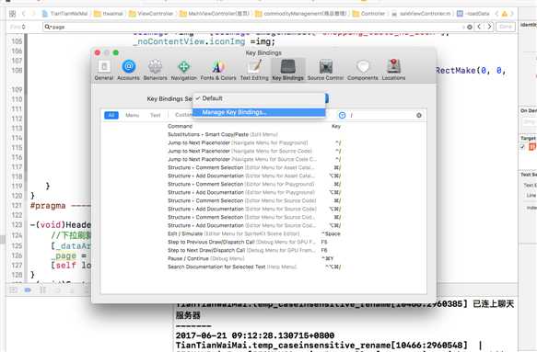
Task: Jump to next find result arrow
Action: pyautogui.click(x=489, y=27)
